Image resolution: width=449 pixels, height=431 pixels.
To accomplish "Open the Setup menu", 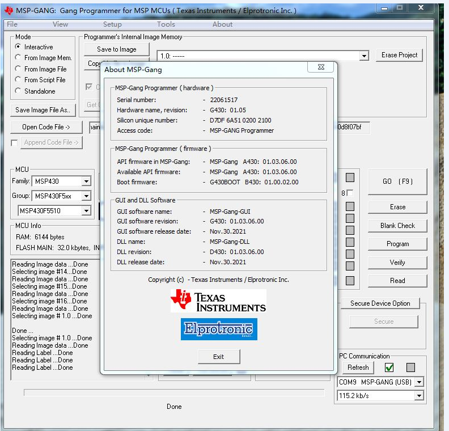I will coord(112,24).
